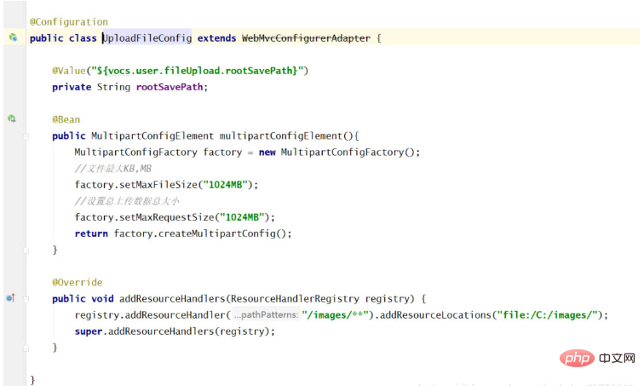Viewport: 644px width, 386px height.
Task: Click the "${vocs.user.fileUpload.rootSavePath}" string
Action: click(x=197, y=71)
